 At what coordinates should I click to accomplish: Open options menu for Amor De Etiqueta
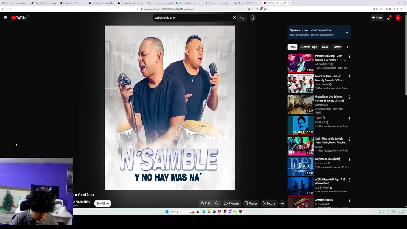349,200
